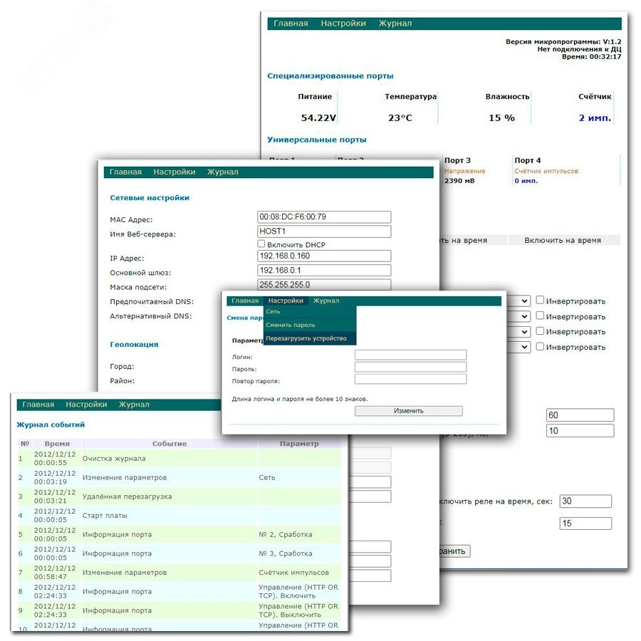Focus the "Логин" input field
641x641 pixels.
(410, 355)
